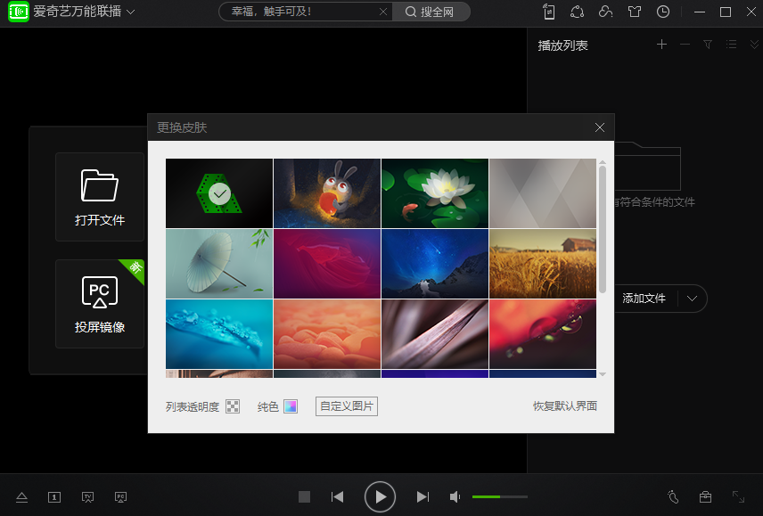Click the 恢复默认界面 link

(564, 406)
